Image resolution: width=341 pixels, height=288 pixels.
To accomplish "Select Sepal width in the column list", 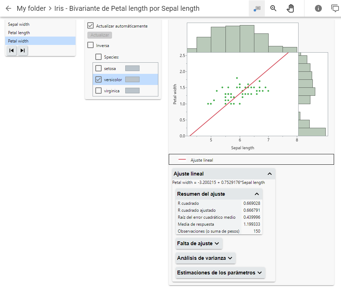I will (19, 24).
